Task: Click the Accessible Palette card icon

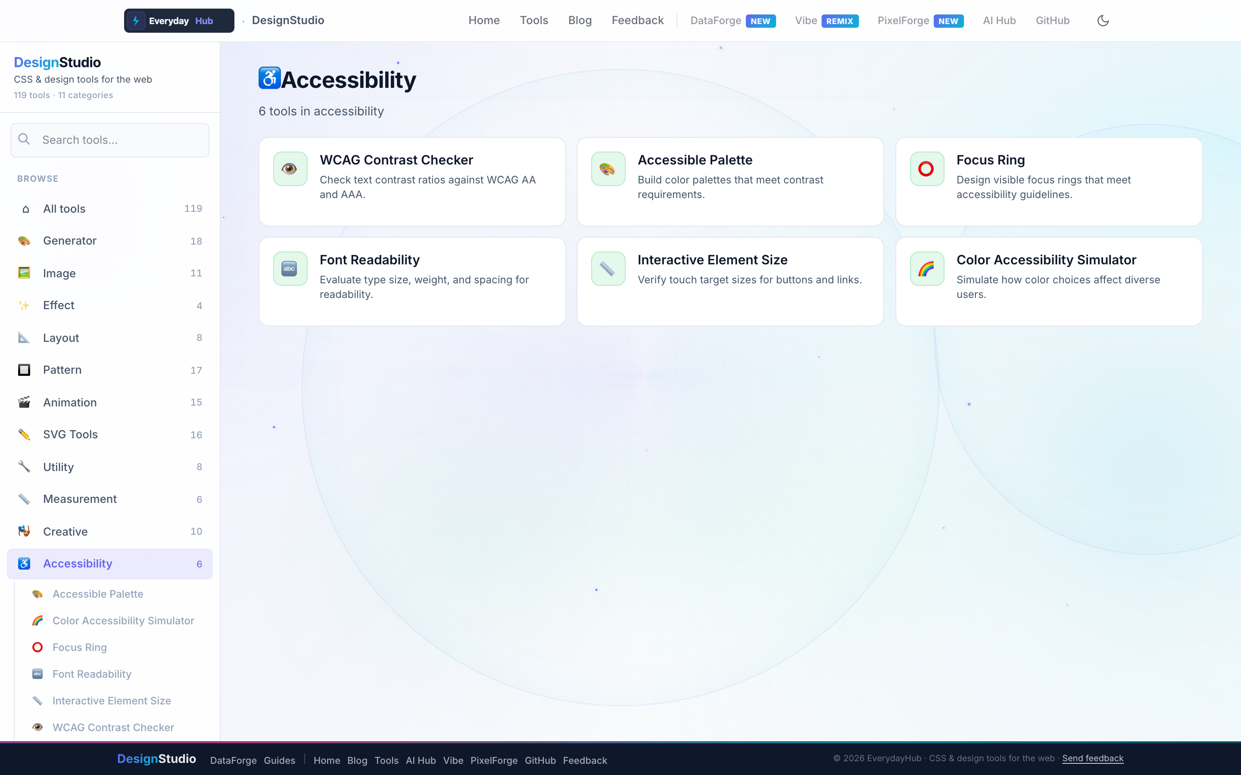Action: [x=608, y=169]
